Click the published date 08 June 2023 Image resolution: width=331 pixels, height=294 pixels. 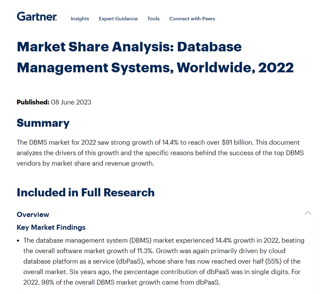[x=71, y=102]
